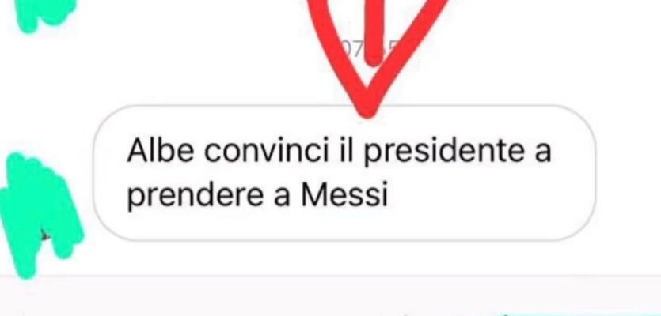Click the green-scribbled avatar beside the message
The width and height of the screenshot is (661, 316).
[x=40, y=215]
